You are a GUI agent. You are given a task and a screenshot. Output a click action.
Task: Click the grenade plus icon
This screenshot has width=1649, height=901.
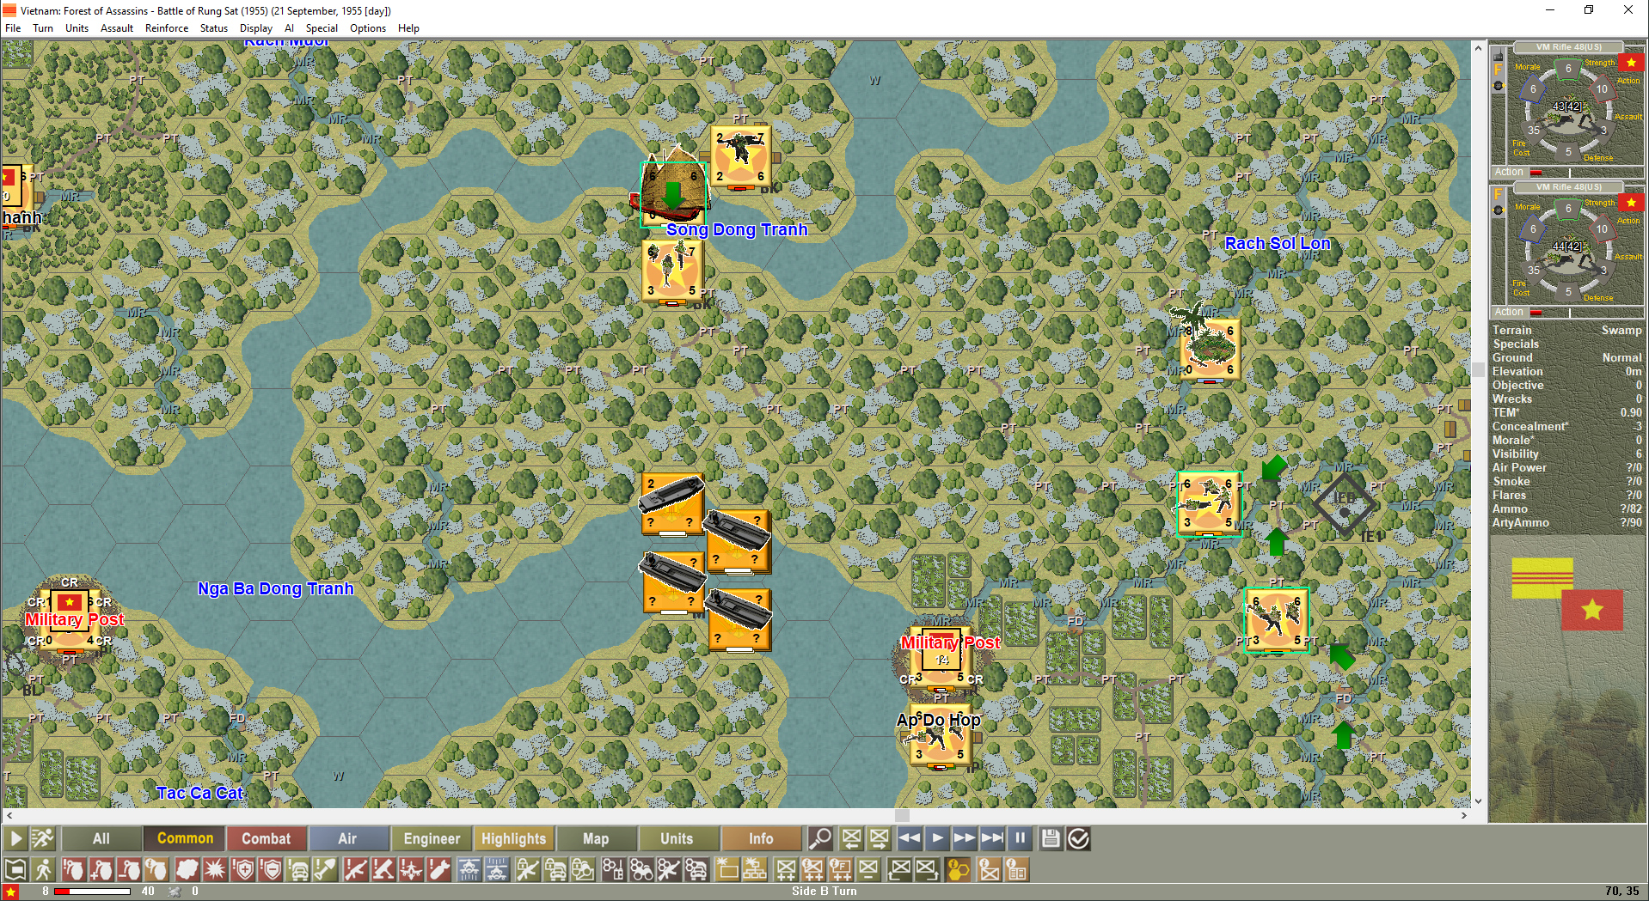101,870
